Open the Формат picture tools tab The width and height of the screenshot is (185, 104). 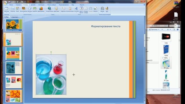pos(82,5)
